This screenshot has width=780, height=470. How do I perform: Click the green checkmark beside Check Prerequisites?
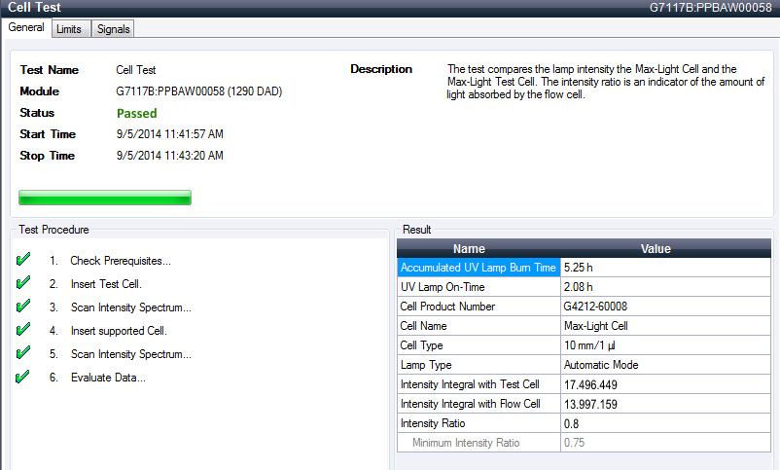24,261
